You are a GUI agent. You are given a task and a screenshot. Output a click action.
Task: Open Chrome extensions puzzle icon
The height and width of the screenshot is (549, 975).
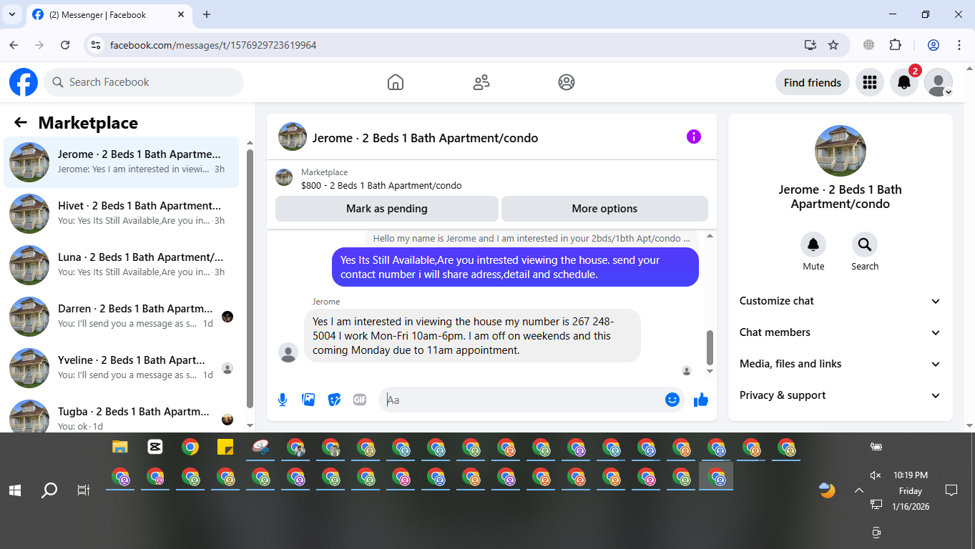click(x=896, y=45)
